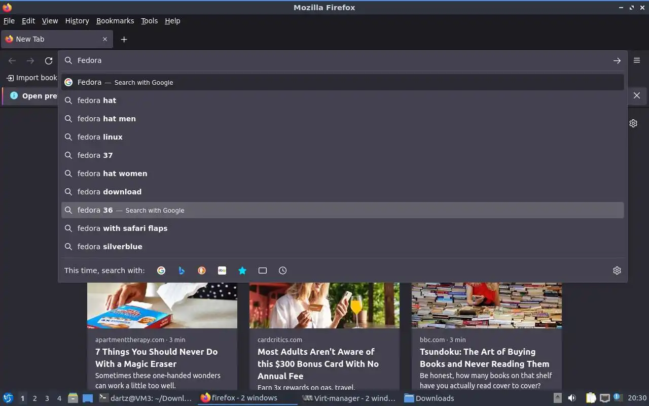
Task: Search history via the clock icon
Action: click(x=283, y=270)
